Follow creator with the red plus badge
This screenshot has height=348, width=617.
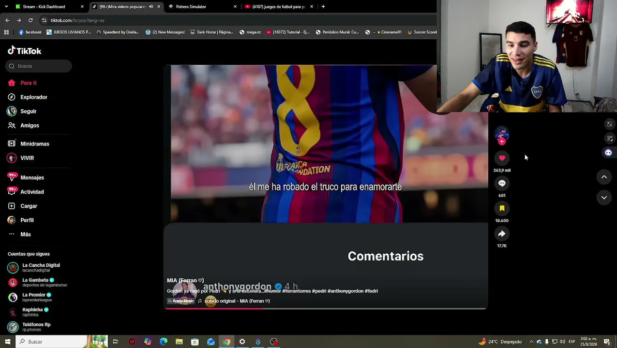click(x=502, y=142)
